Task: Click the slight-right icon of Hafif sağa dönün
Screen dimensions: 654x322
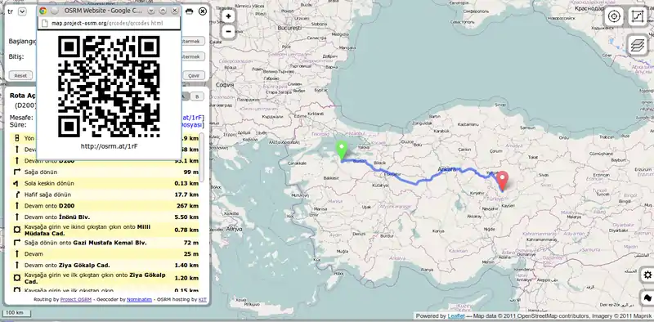Action: pos(17,195)
